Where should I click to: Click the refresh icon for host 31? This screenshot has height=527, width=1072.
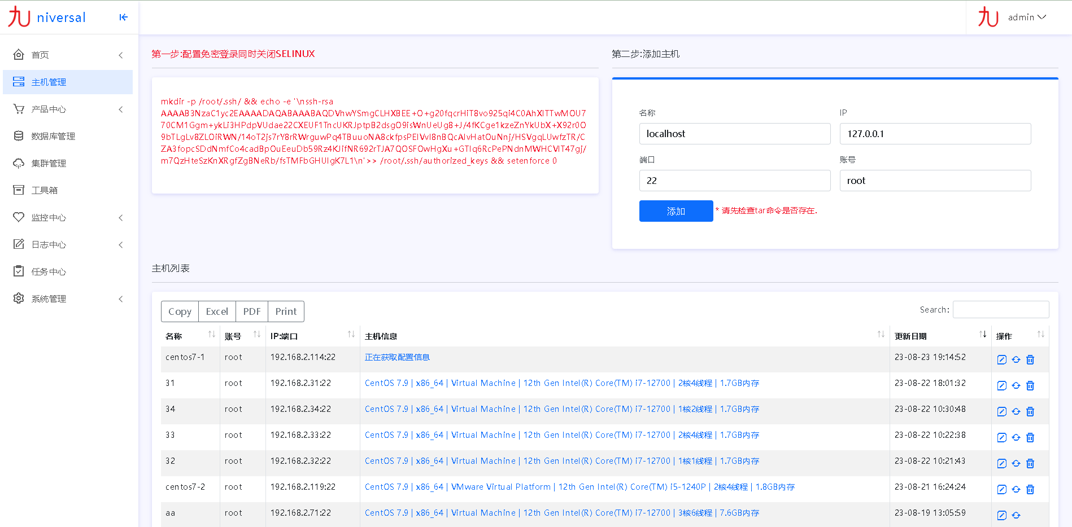1016,386
